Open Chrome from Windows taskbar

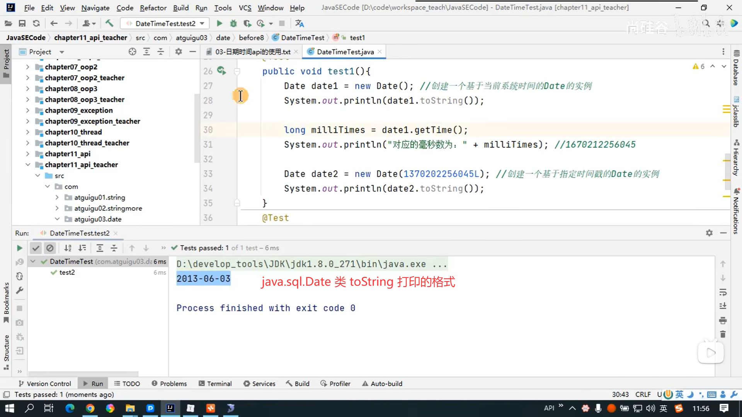point(90,408)
